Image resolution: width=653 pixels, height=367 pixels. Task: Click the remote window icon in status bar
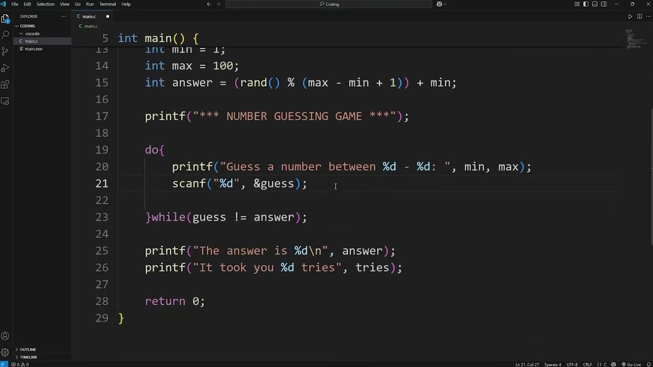pos(4,364)
